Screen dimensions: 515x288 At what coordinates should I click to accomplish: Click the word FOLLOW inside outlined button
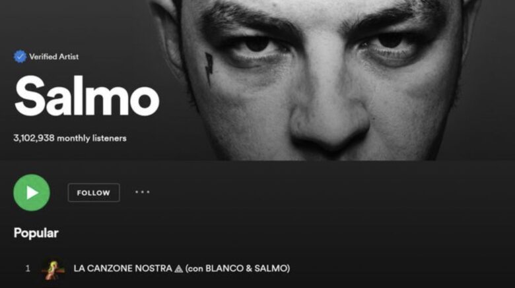pos(94,193)
